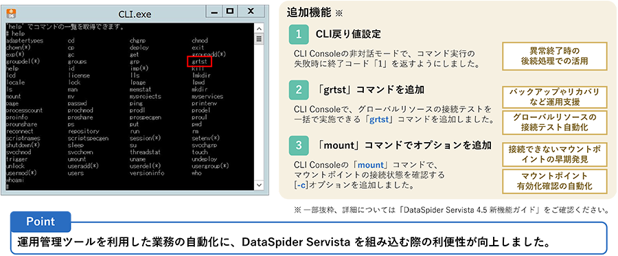Click the 'groupdel(*)' command in the console
This screenshot has width=618, height=256.
(x=23, y=62)
